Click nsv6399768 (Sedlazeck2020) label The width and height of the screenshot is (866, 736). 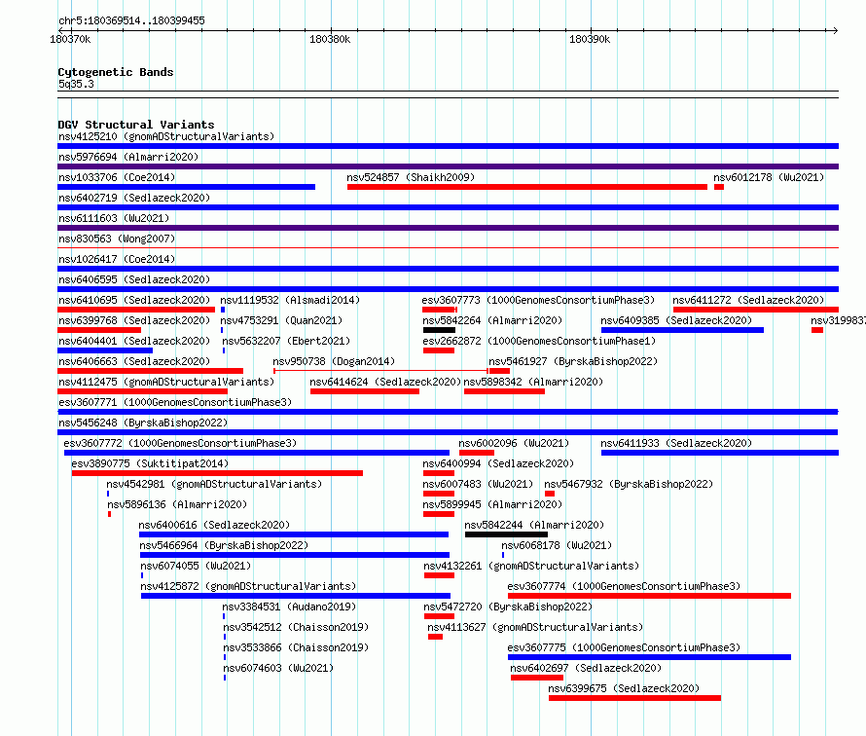pos(134,320)
